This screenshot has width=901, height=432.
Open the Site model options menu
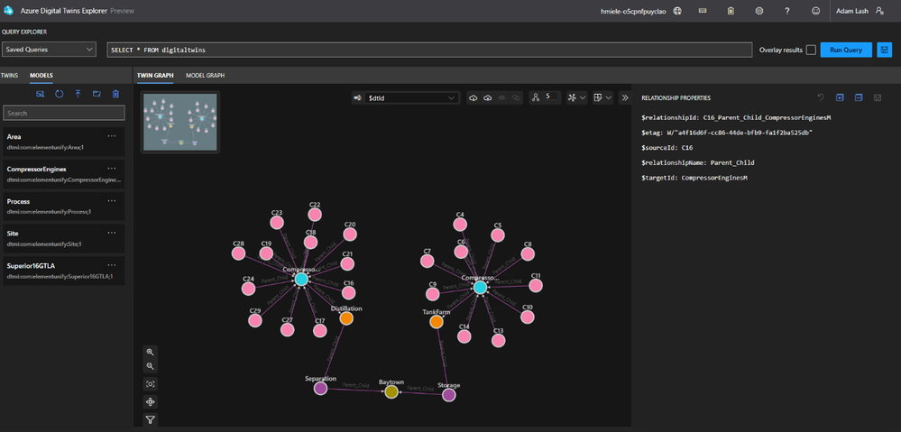(x=112, y=234)
